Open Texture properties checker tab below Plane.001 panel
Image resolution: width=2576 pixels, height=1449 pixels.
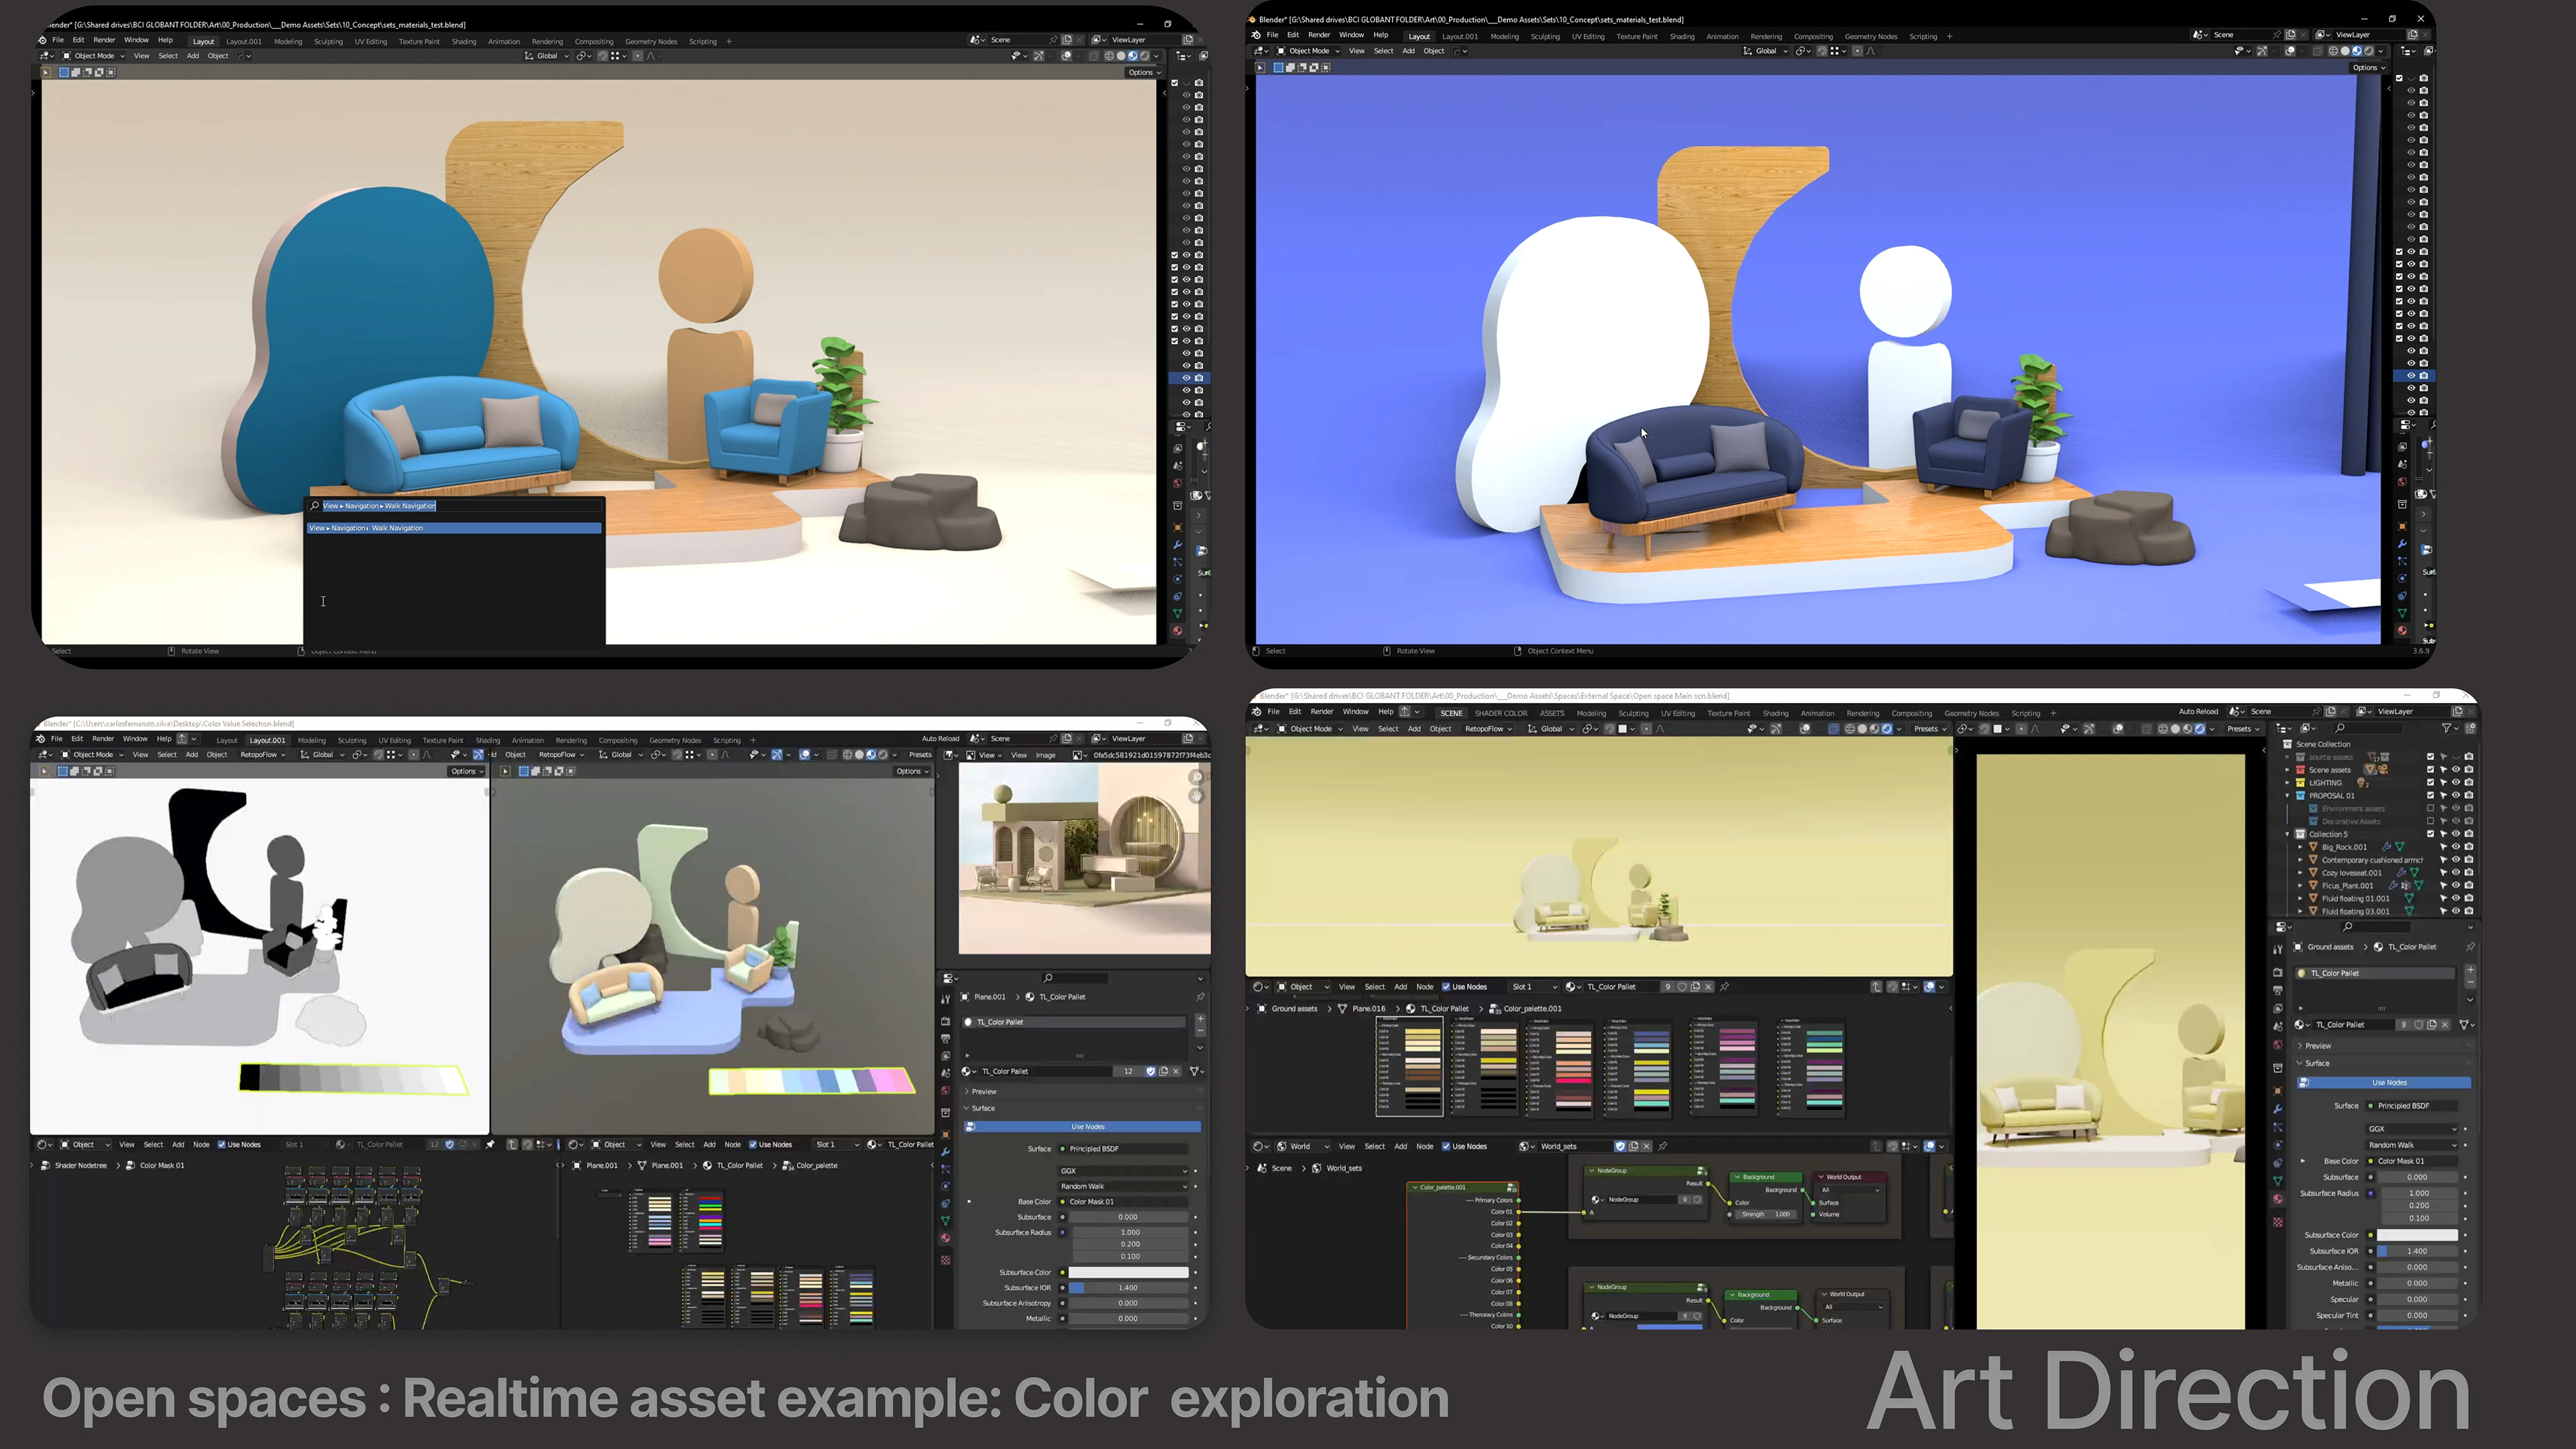pyautogui.click(x=945, y=1260)
